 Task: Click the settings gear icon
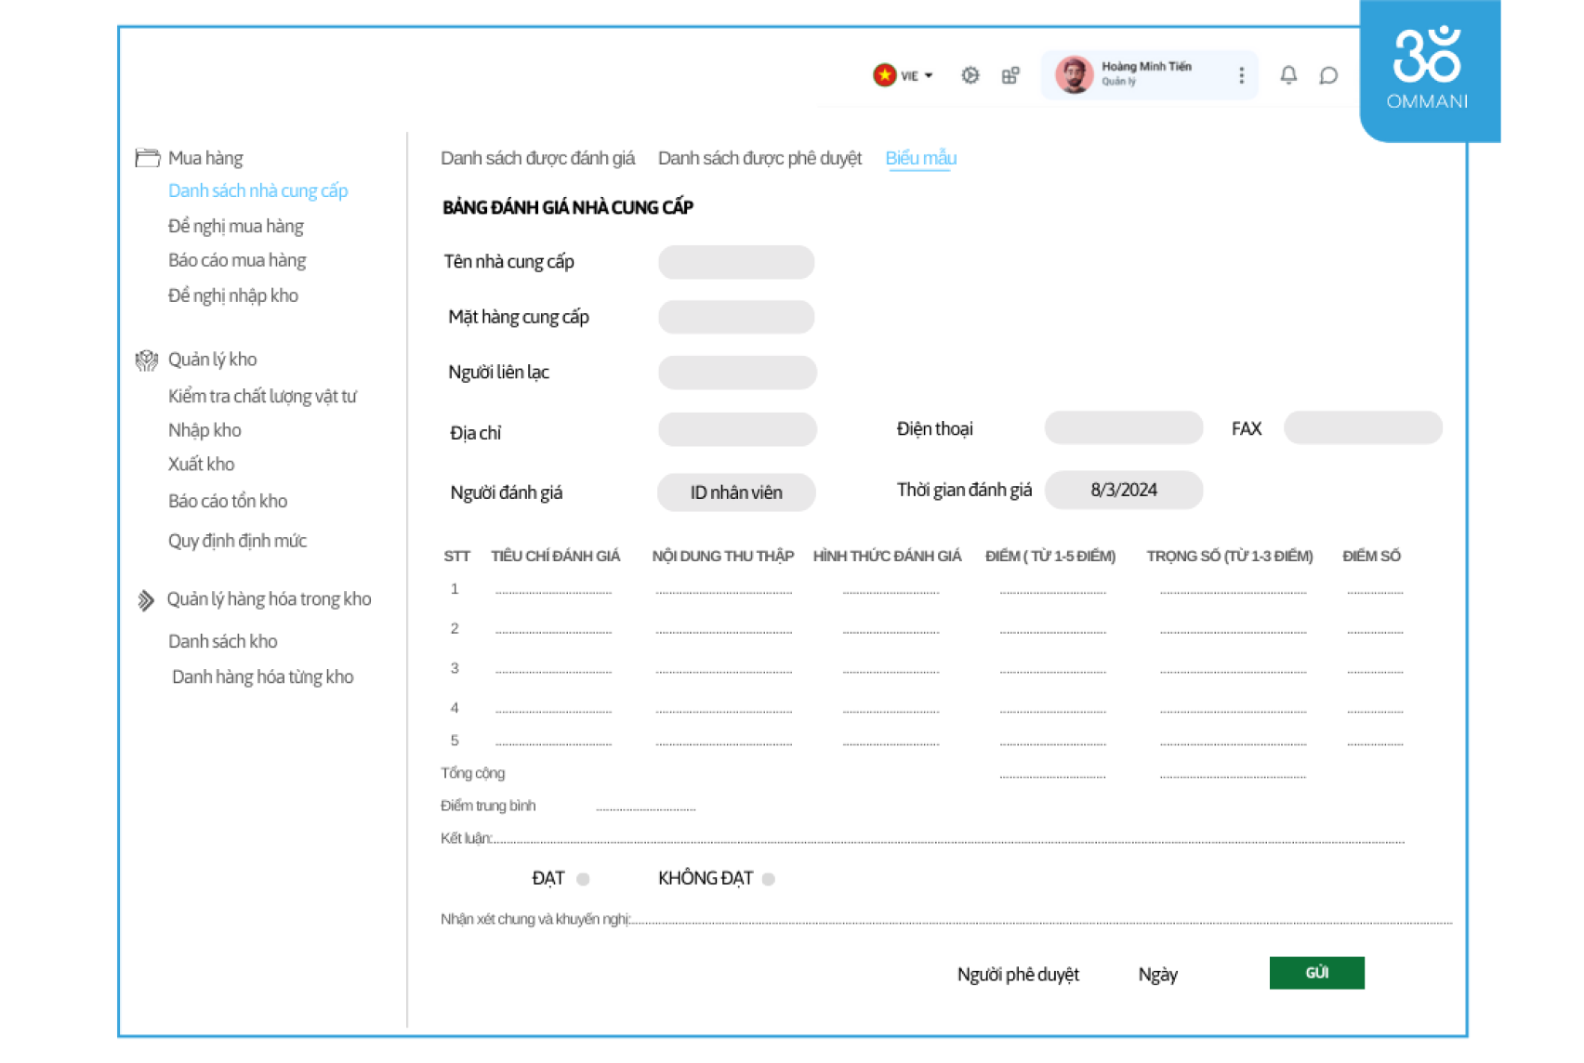click(970, 75)
